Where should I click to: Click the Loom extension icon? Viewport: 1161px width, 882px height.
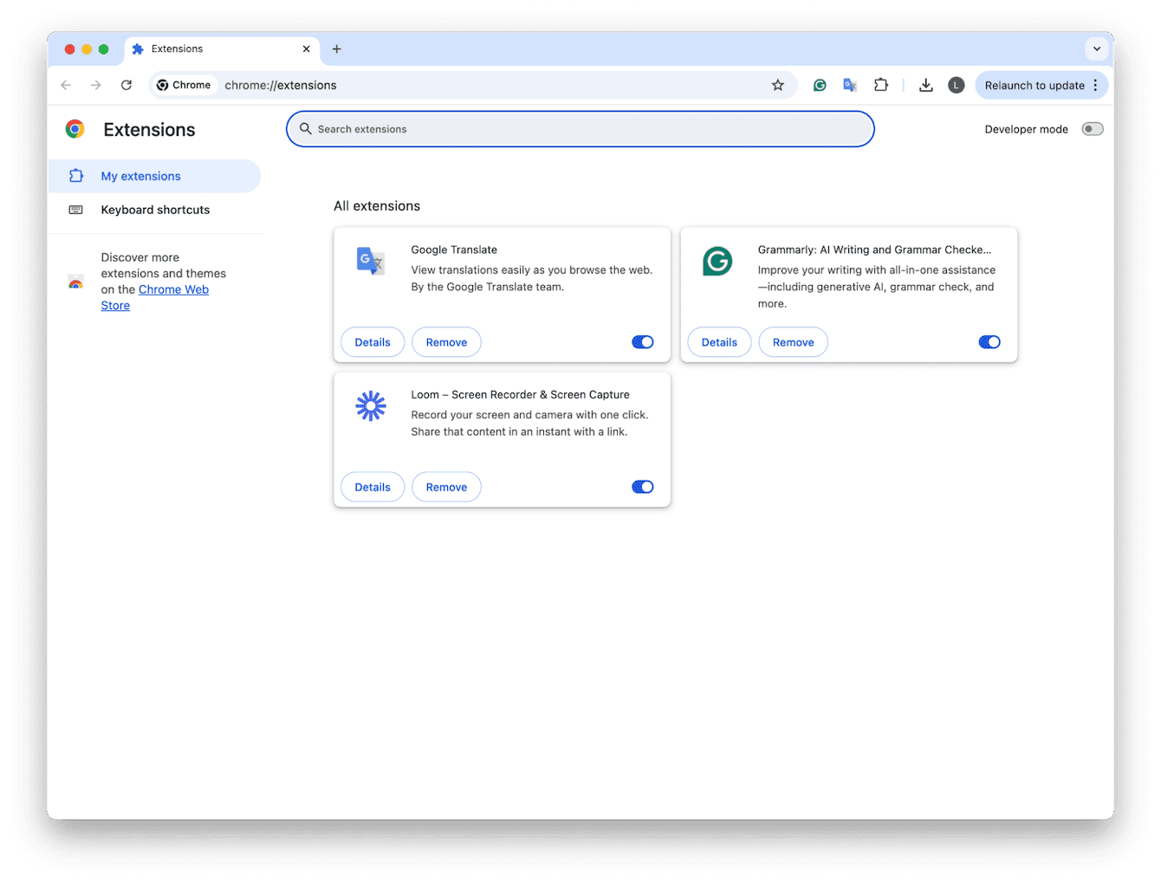tap(371, 405)
